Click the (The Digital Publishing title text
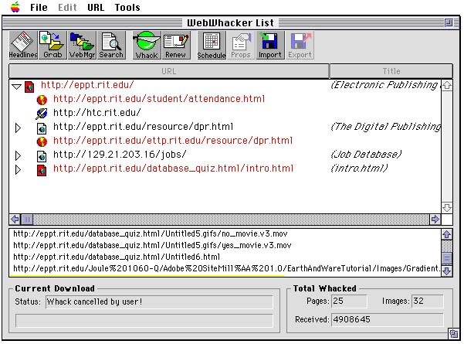Viewport: 464px width, 344px height. [x=385, y=127]
